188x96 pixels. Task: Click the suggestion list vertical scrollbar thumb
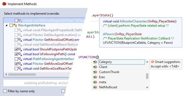pyautogui.click(x=147, y=76)
